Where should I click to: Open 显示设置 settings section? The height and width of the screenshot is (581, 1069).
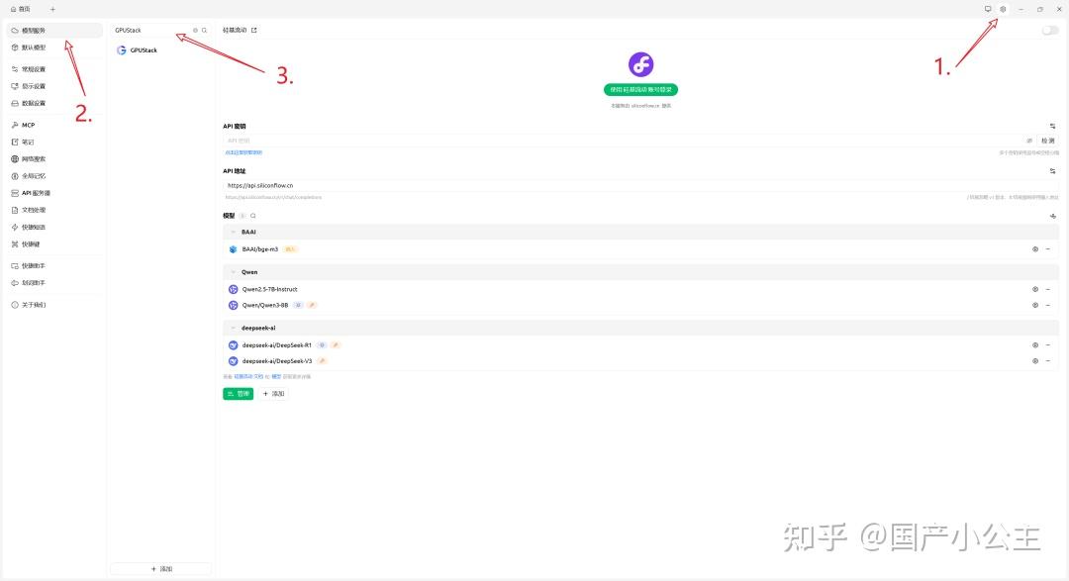tap(54, 86)
